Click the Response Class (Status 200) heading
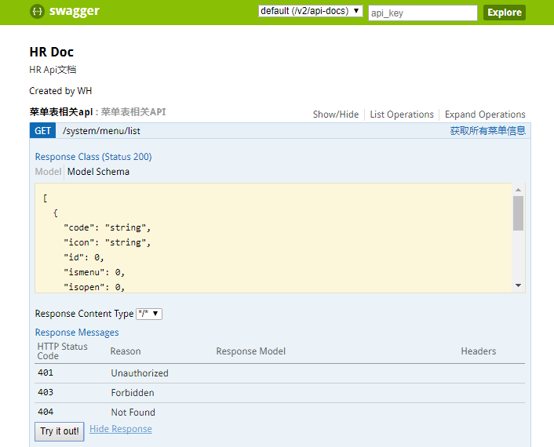Screen dimensions: 554x447 93,156
